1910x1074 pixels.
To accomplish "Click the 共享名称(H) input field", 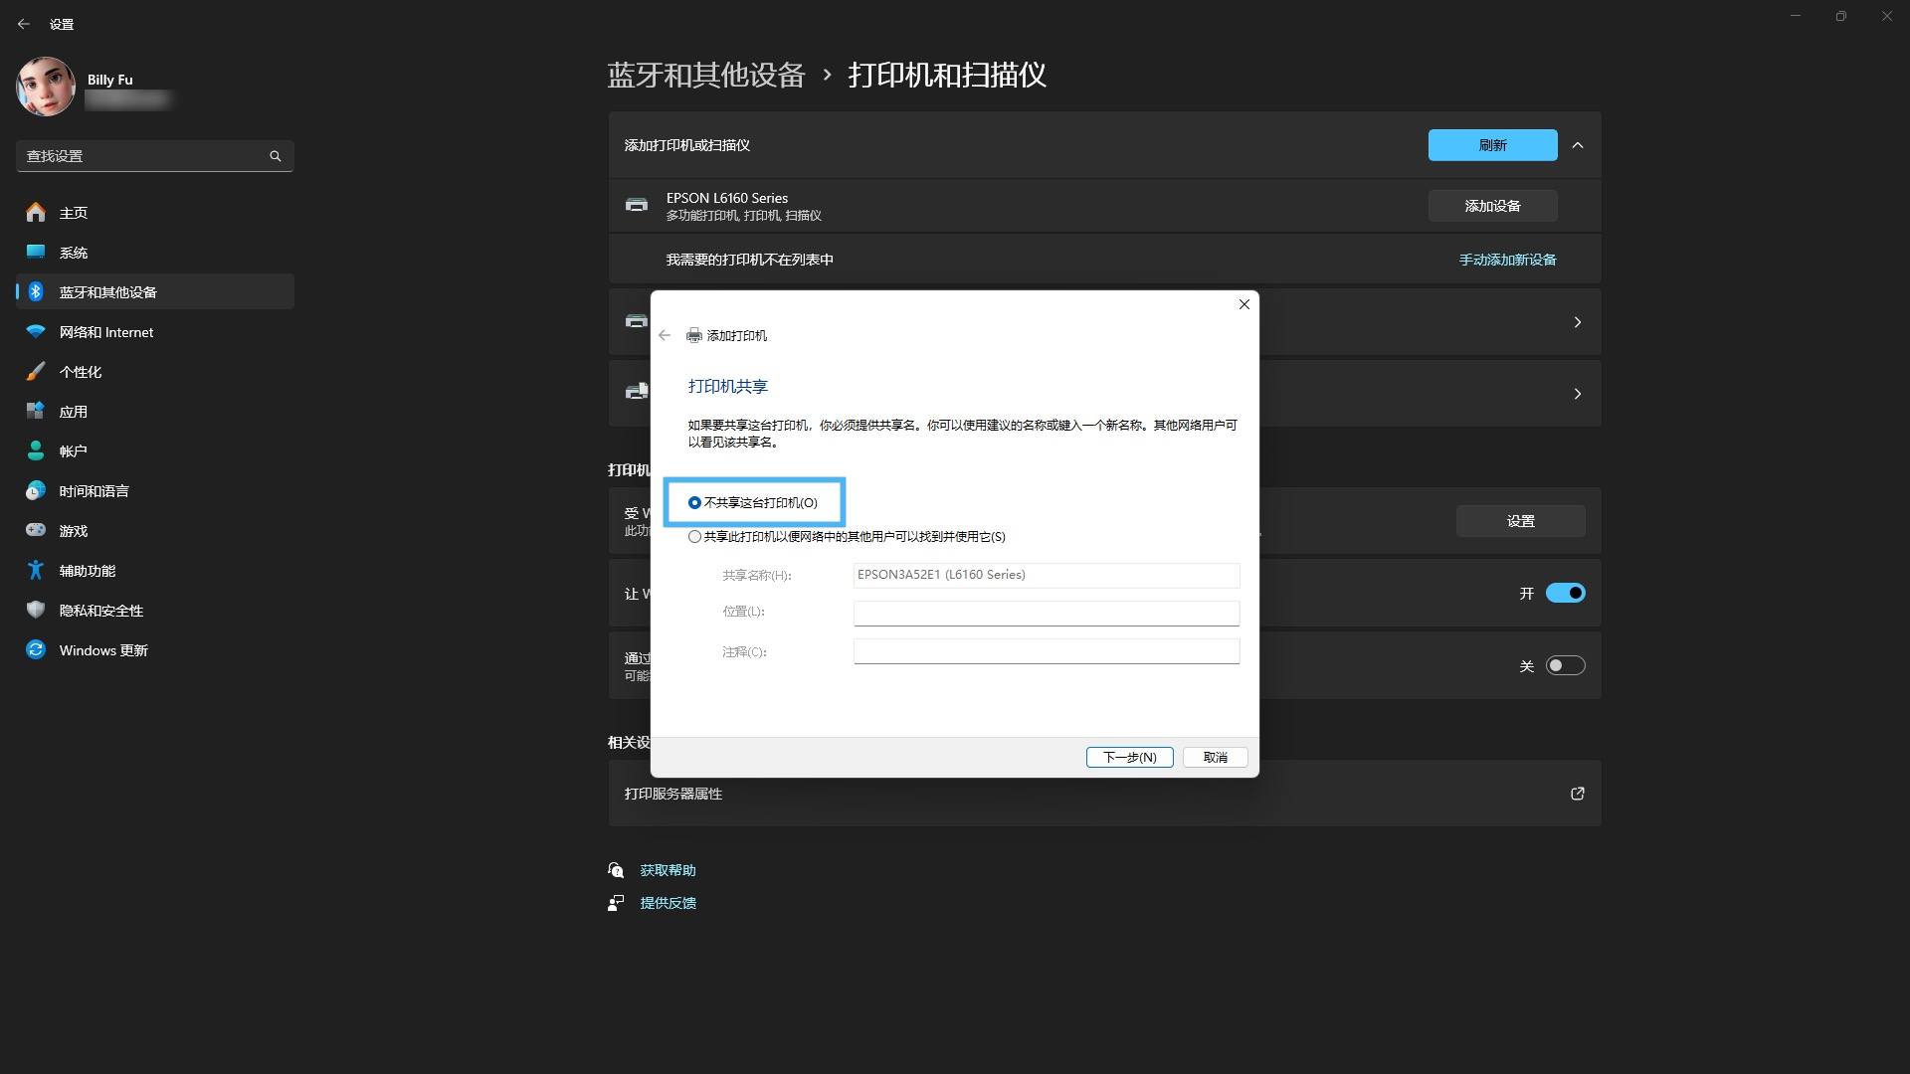I will pyautogui.click(x=1047, y=575).
